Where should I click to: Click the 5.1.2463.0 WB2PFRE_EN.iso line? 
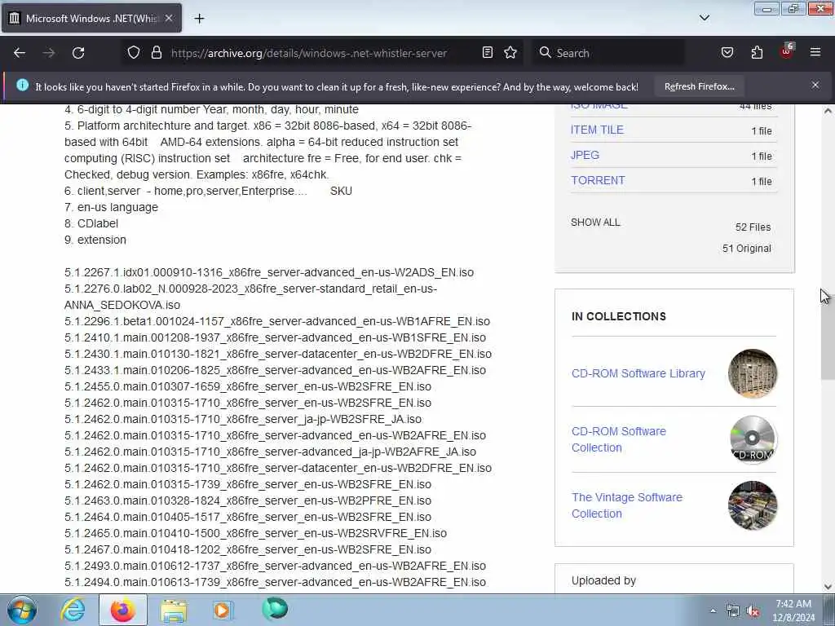(x=248, y=501)
